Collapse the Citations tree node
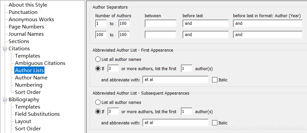 (5, 49)
